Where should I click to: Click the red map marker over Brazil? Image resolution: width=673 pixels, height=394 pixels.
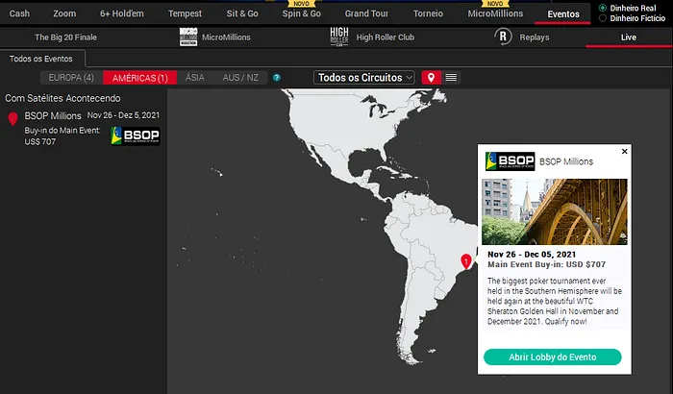click(x=466, y=260)
